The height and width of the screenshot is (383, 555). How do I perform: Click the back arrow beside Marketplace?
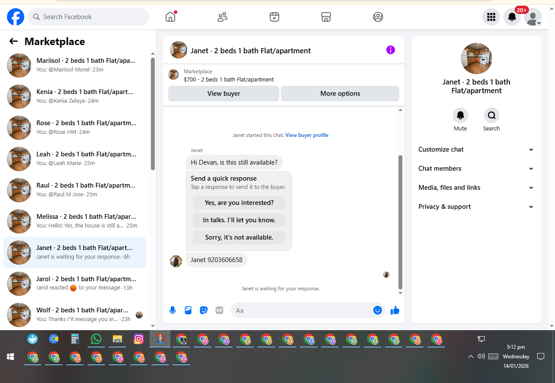pyautogui.click(x=13, y=41)
